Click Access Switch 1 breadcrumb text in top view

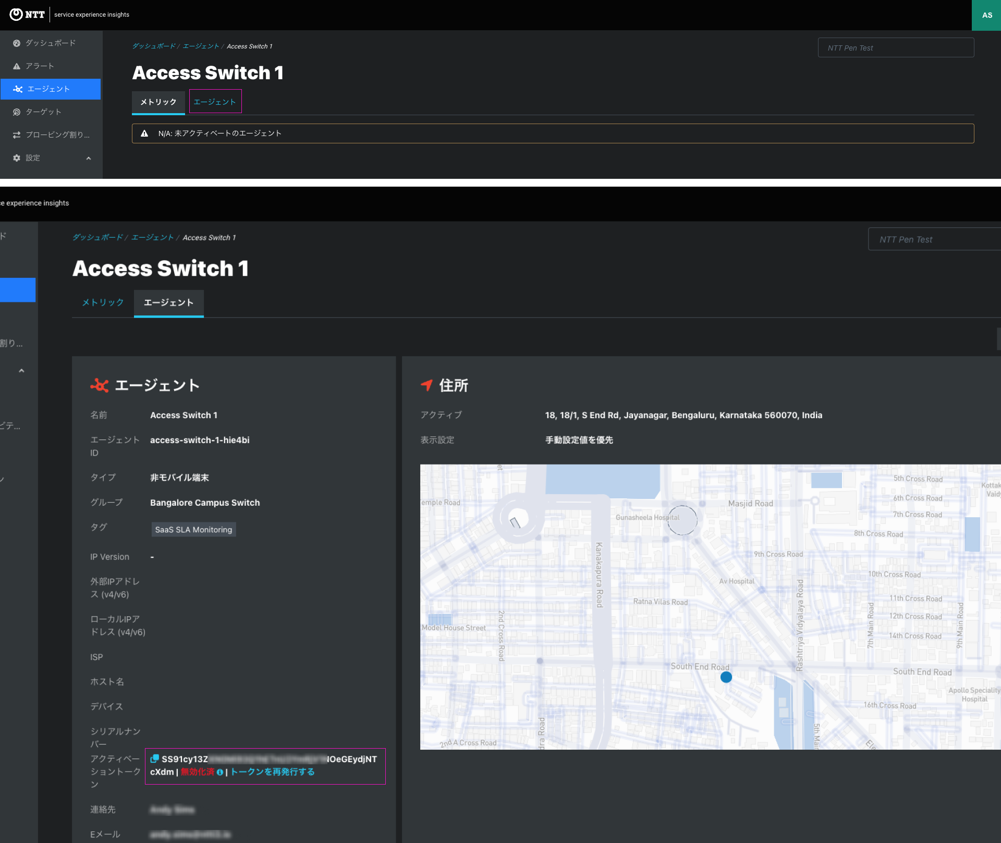pos(249,46)
